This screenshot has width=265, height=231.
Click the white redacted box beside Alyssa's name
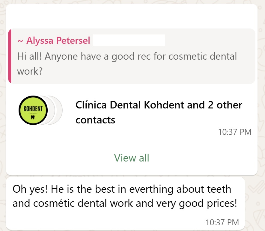tap(129, 40)
